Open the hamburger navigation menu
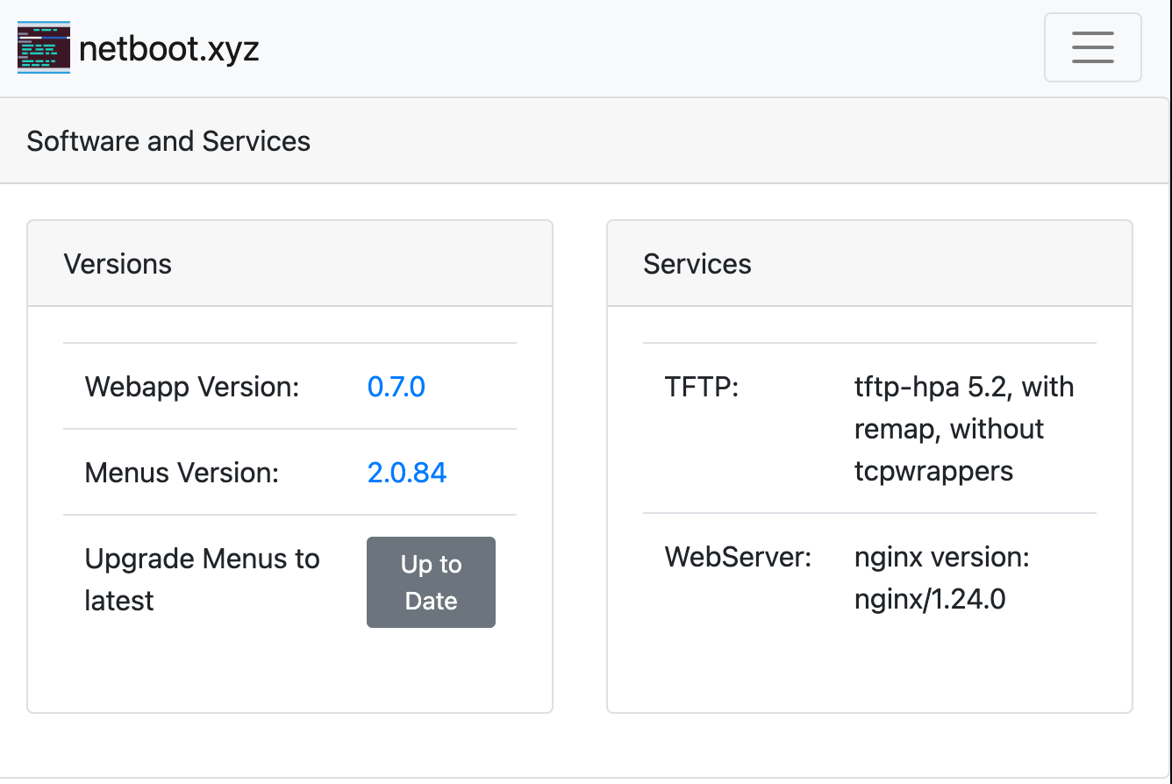The height and width of the screenshot is (784, 1172). coord(1092,47)
